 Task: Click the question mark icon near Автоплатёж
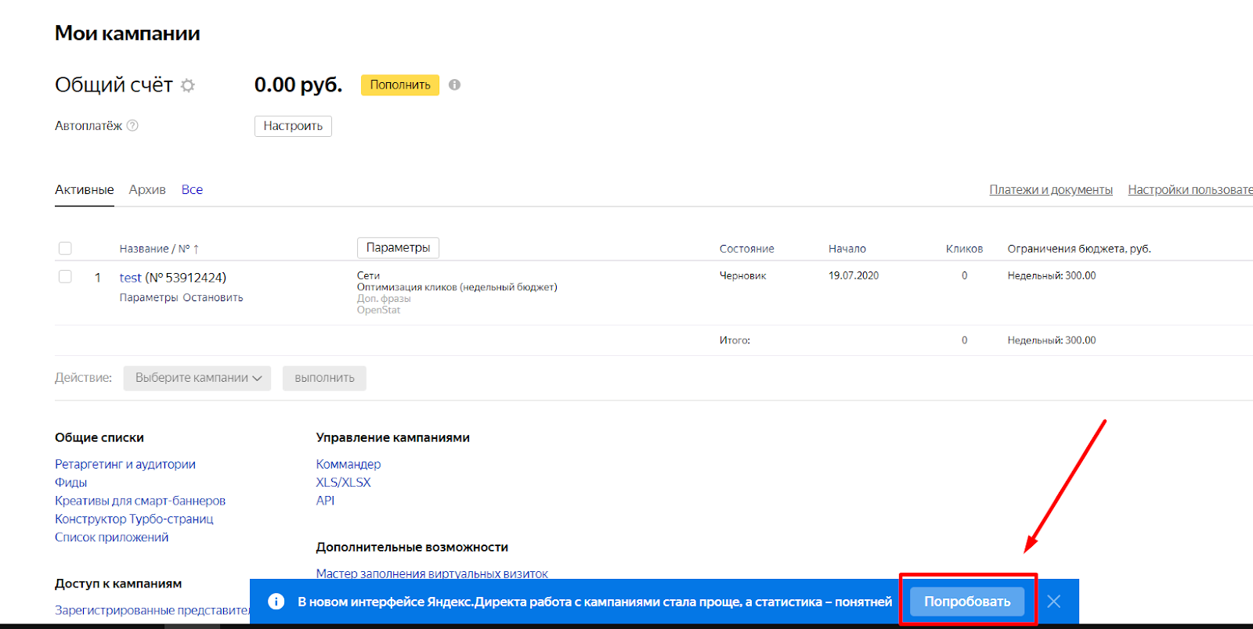pos(132,125)
